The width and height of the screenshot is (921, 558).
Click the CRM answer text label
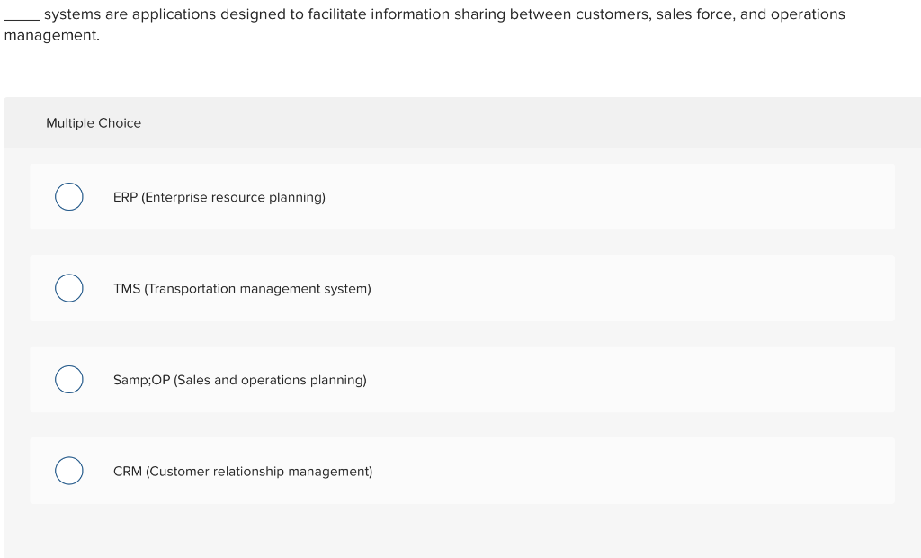(x=243, y=471)
